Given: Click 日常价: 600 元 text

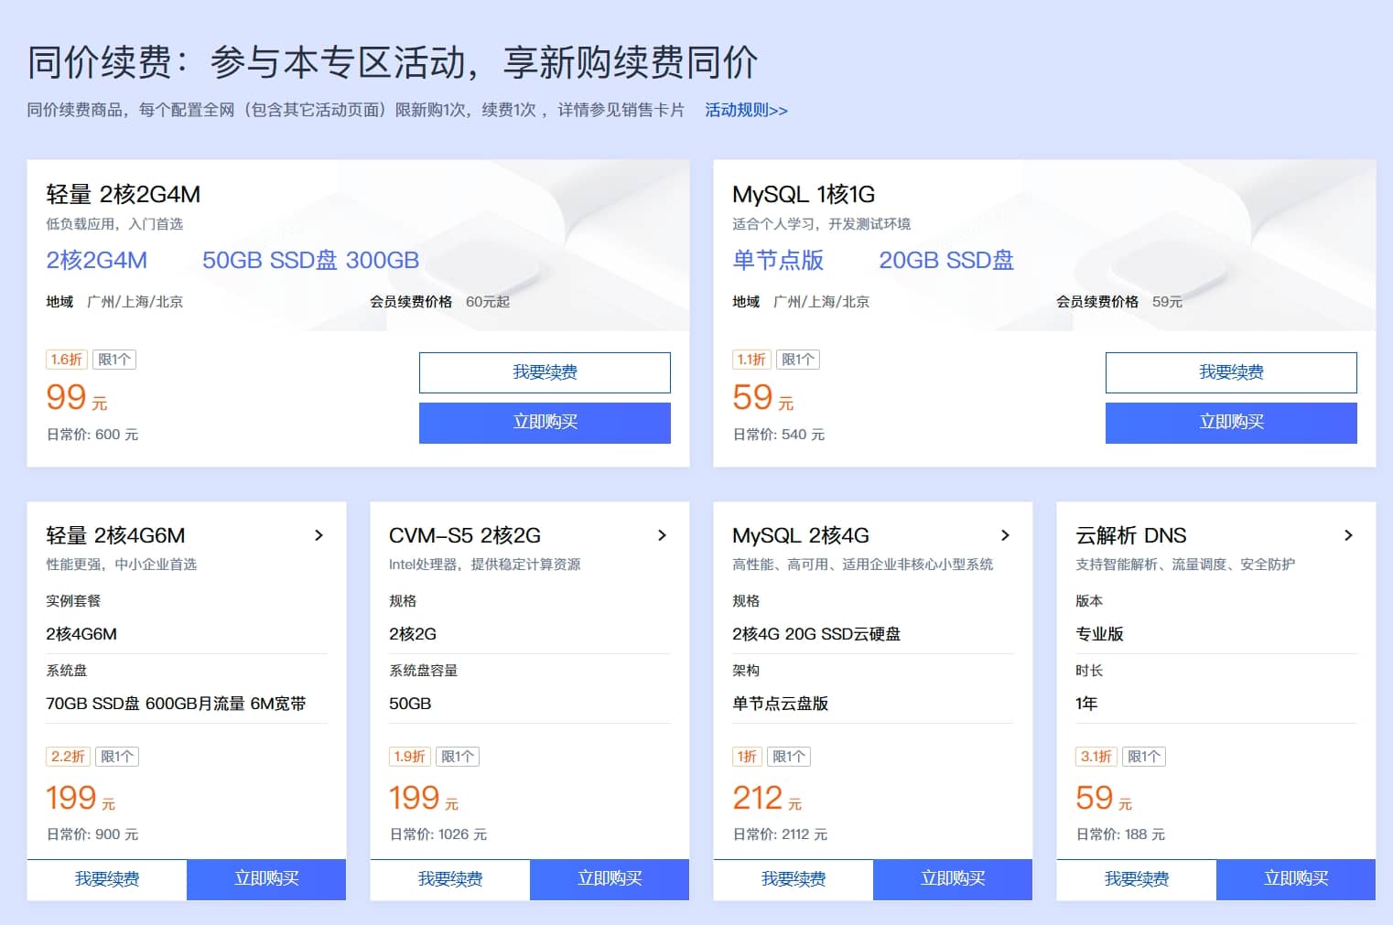Looking at the screenshot, I should coord(92,435).
